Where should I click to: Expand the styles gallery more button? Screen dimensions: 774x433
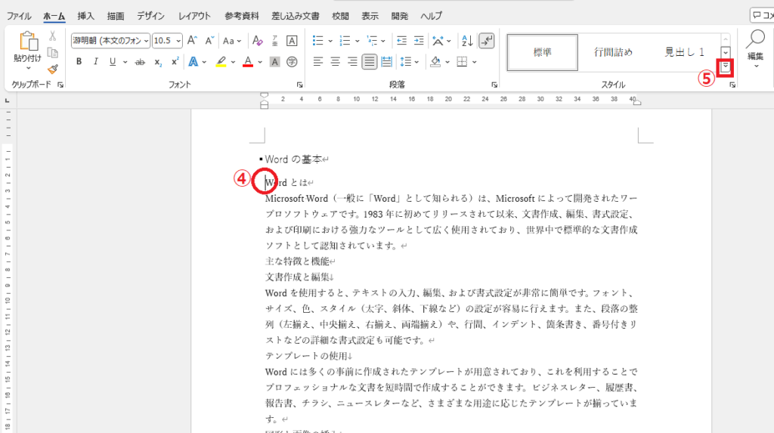pos(725,66)
